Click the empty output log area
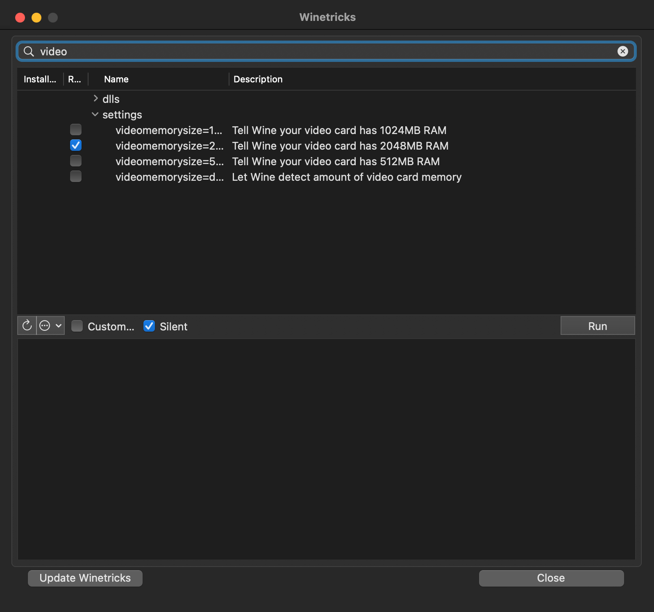Screen dimensions: 654x612 (327, 449)
